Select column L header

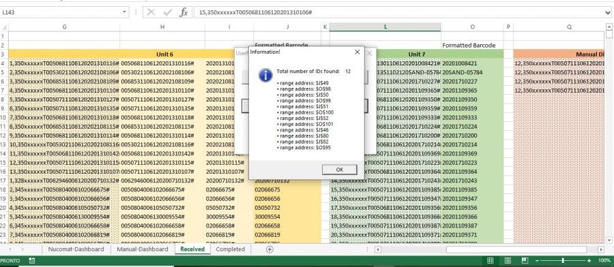pyautogui.click(x=385, y=27)
